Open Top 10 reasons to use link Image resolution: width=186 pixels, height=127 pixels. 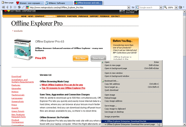click(x=63, y=88)
